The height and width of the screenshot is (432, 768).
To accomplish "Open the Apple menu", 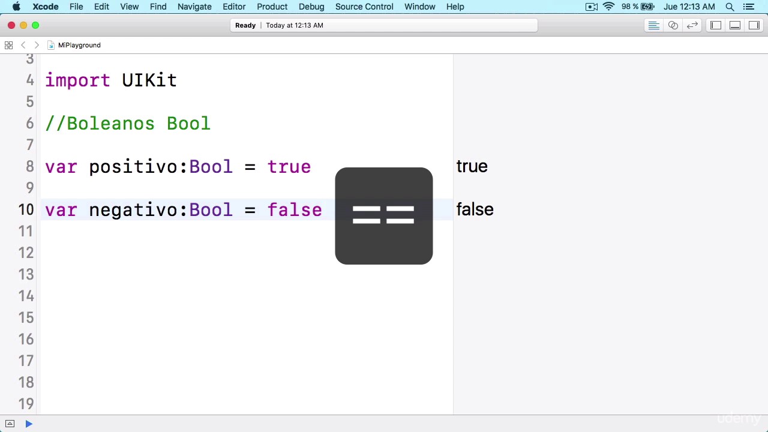I will click(16, 7).
